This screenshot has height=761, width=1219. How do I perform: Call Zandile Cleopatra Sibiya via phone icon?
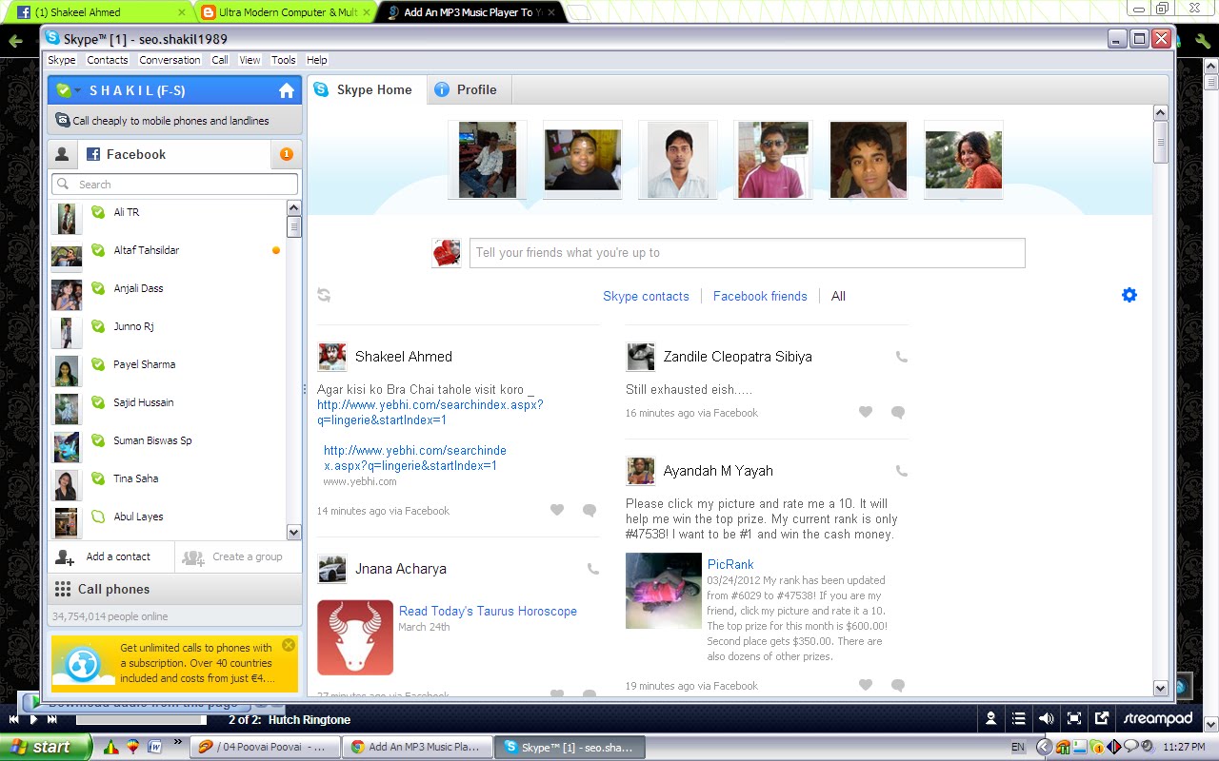pyautogui.click(x=901, y=357)
